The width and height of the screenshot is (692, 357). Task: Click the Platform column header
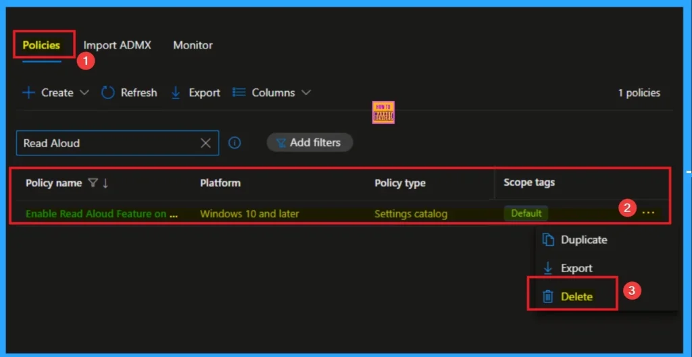pyautogui.click(x=220, y=183)
